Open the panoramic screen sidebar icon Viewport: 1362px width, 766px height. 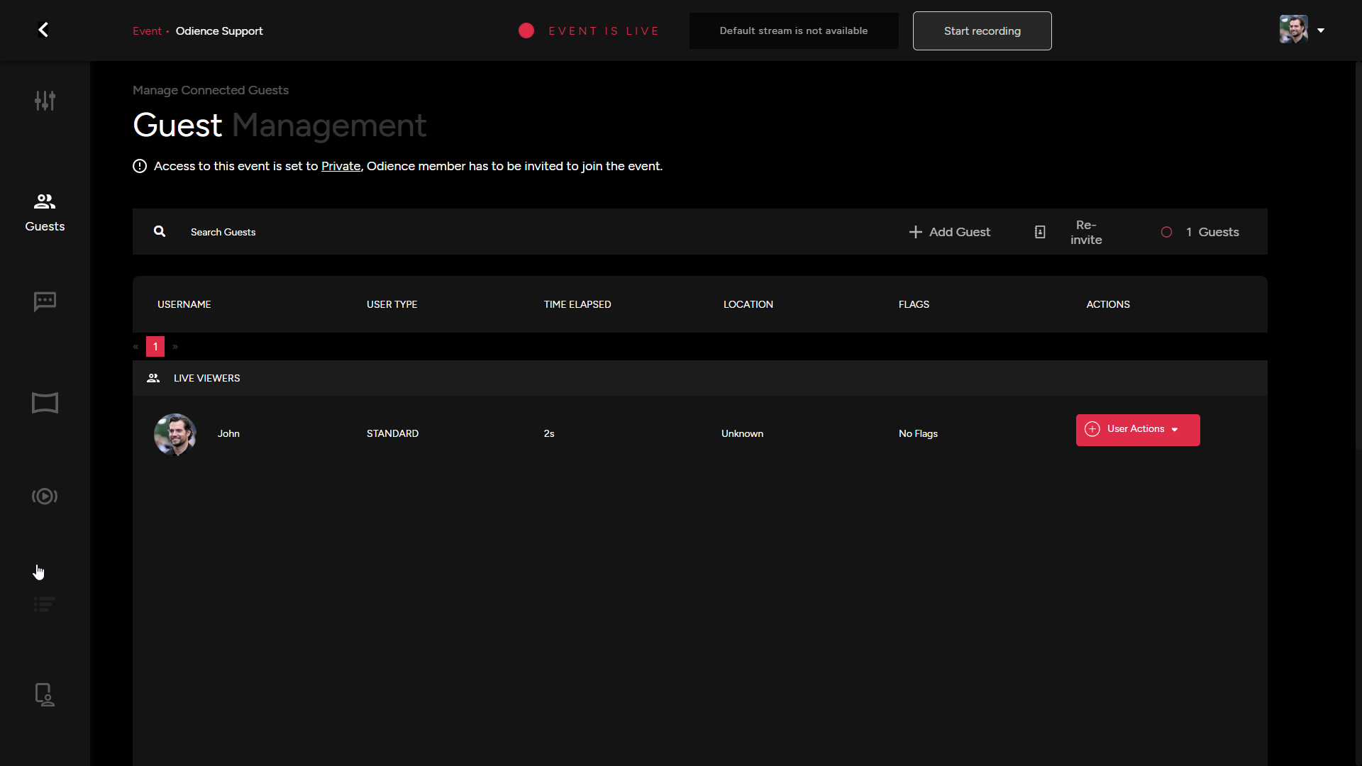[45, 403]
